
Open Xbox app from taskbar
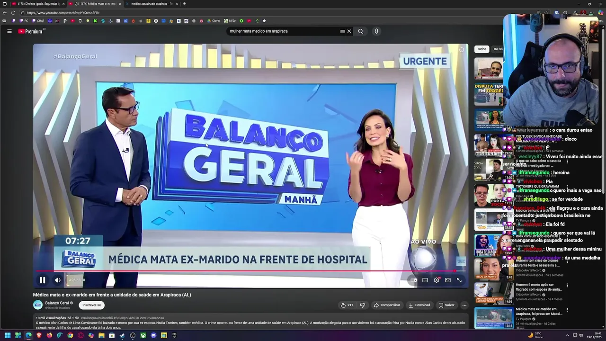coord(143,335)
